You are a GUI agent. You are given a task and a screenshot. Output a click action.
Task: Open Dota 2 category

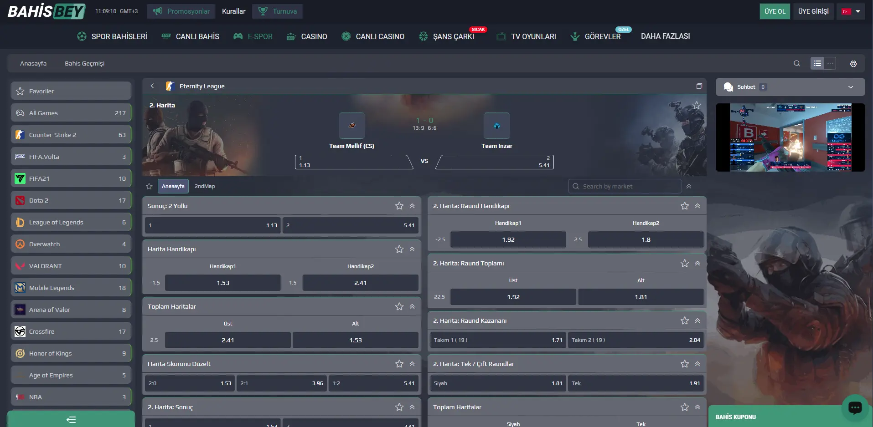point(71,200)
